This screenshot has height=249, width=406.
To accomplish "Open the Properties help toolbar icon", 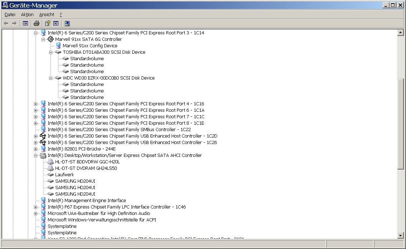I will 47,24.
